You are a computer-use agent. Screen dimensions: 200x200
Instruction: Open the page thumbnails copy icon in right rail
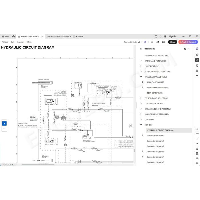197,65
